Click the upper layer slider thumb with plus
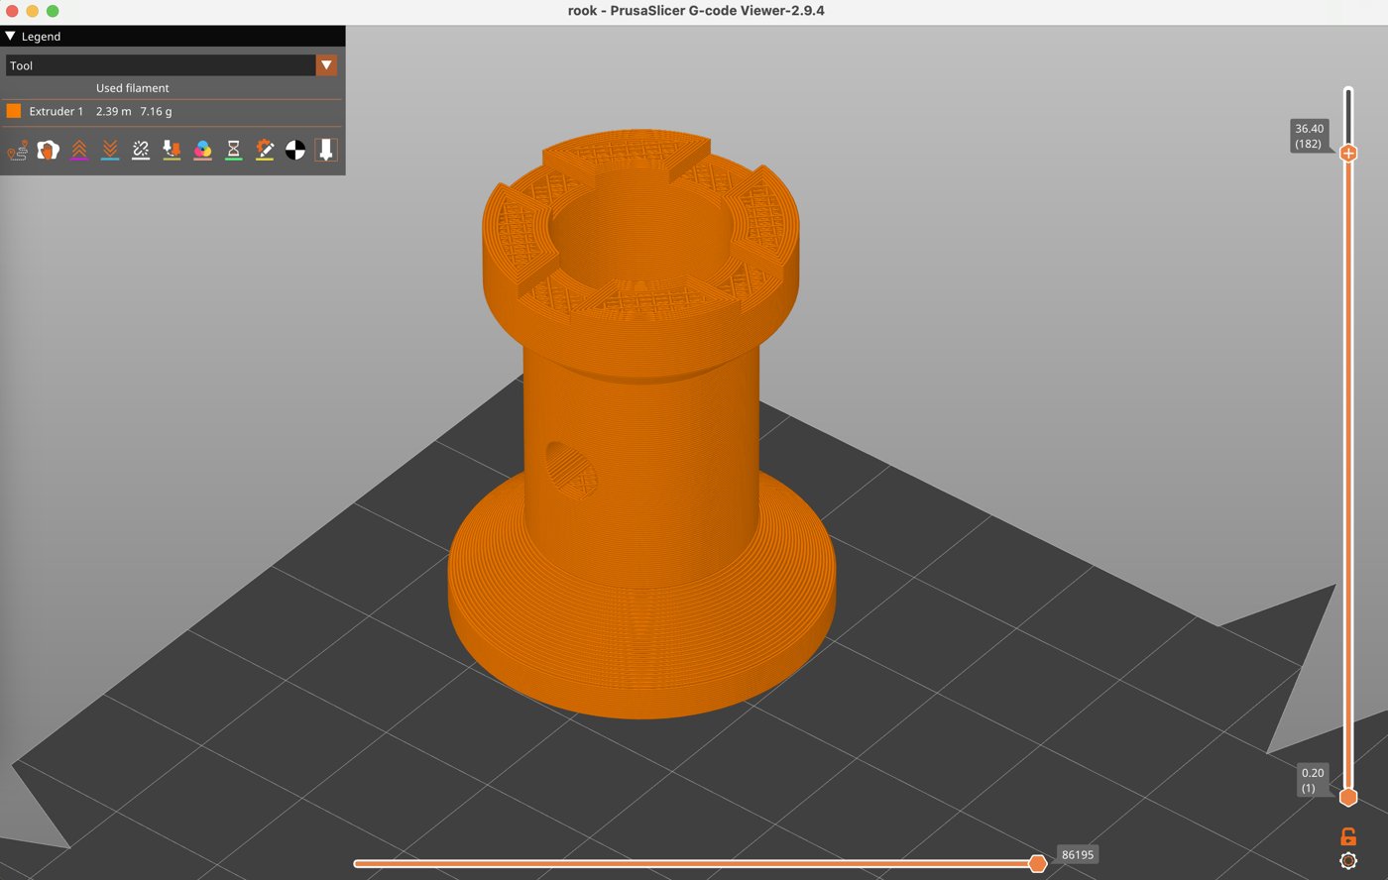The height and width of the screenshot is (880, 1388). [1348, 153]
